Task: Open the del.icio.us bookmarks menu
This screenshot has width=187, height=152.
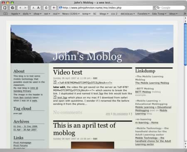Action: tap(128, 14)
